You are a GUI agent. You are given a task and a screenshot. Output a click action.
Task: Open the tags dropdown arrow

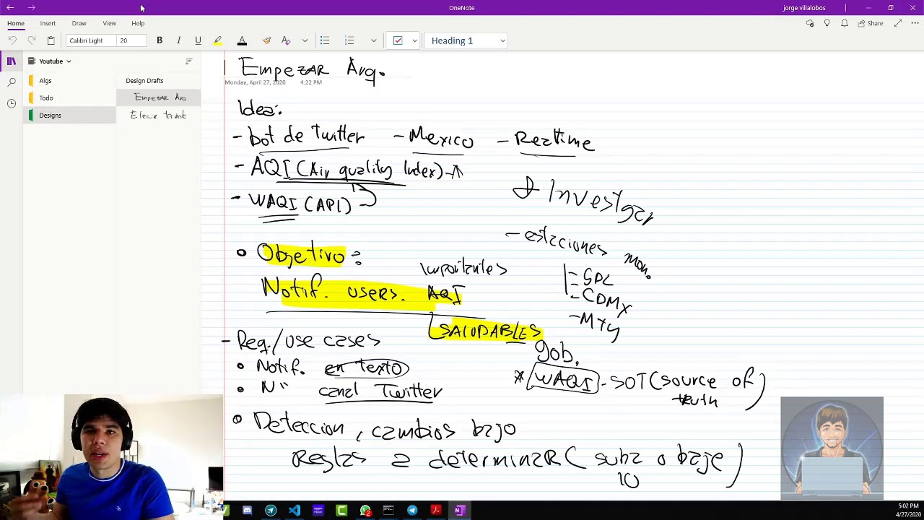(414, 40)
